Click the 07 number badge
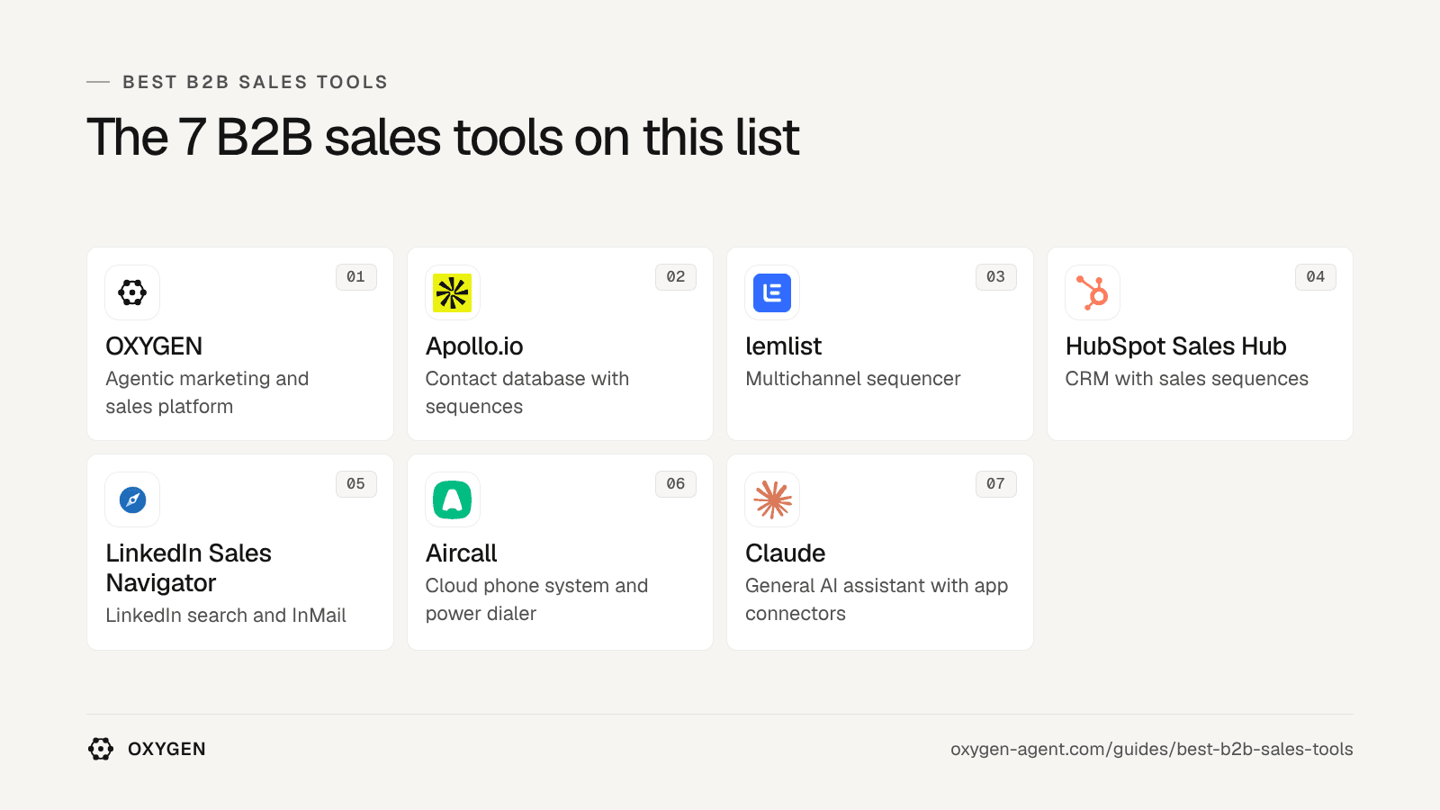The height and width of the screenshot is (810, 1440). [996, 484]
